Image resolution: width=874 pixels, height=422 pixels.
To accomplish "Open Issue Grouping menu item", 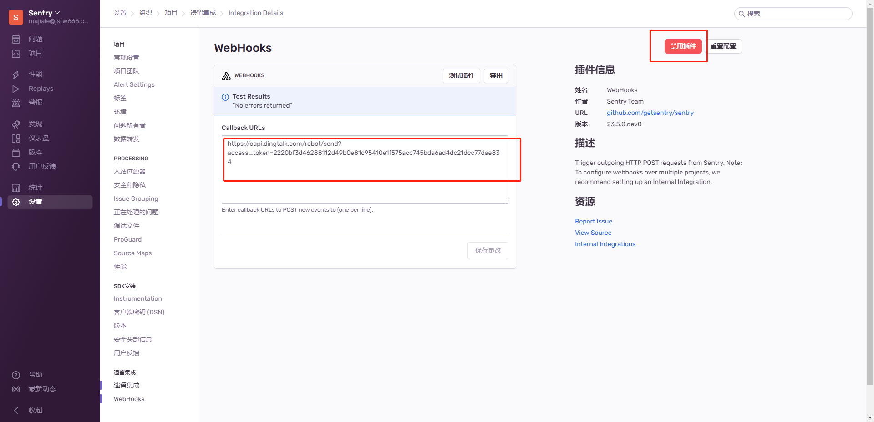I will pyautogui.click(x=136, y=199).
